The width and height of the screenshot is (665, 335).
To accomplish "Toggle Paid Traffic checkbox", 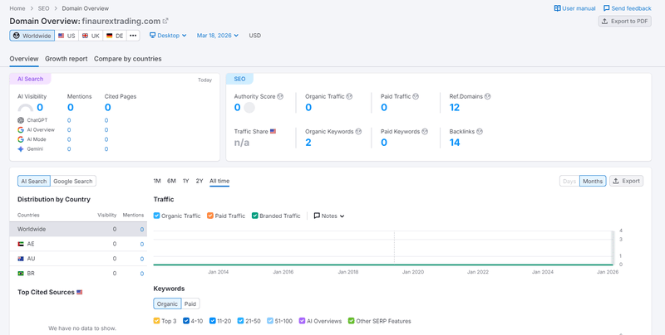I will point(210,216).
